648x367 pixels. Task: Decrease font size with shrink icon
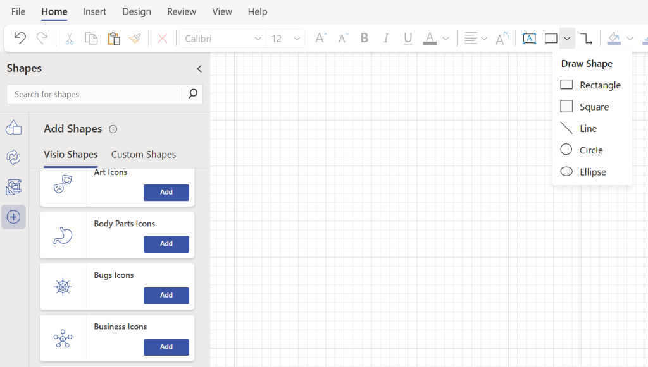[x=343, y=39]
